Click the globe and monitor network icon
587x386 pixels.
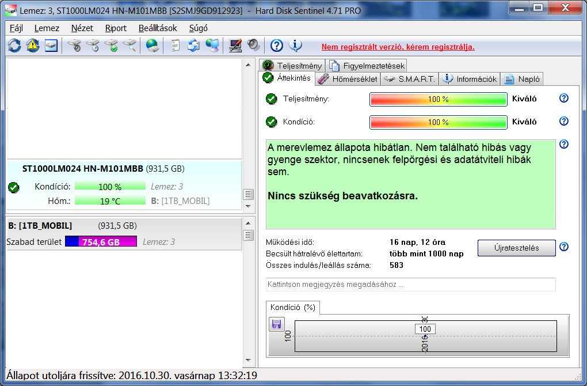[x=212, y=46]
